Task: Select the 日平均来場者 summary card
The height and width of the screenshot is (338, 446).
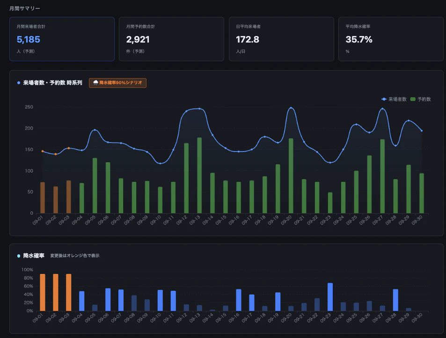Action: (281, 39)
